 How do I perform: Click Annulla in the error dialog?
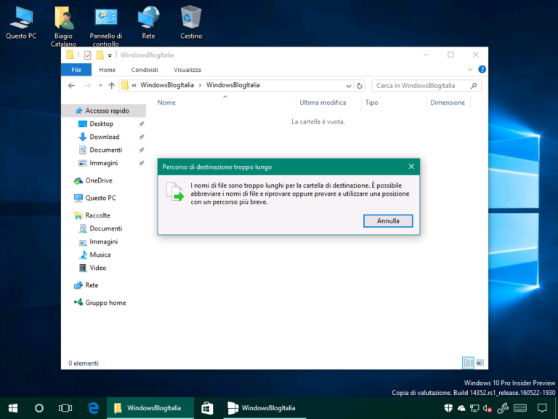coord(388,221)
